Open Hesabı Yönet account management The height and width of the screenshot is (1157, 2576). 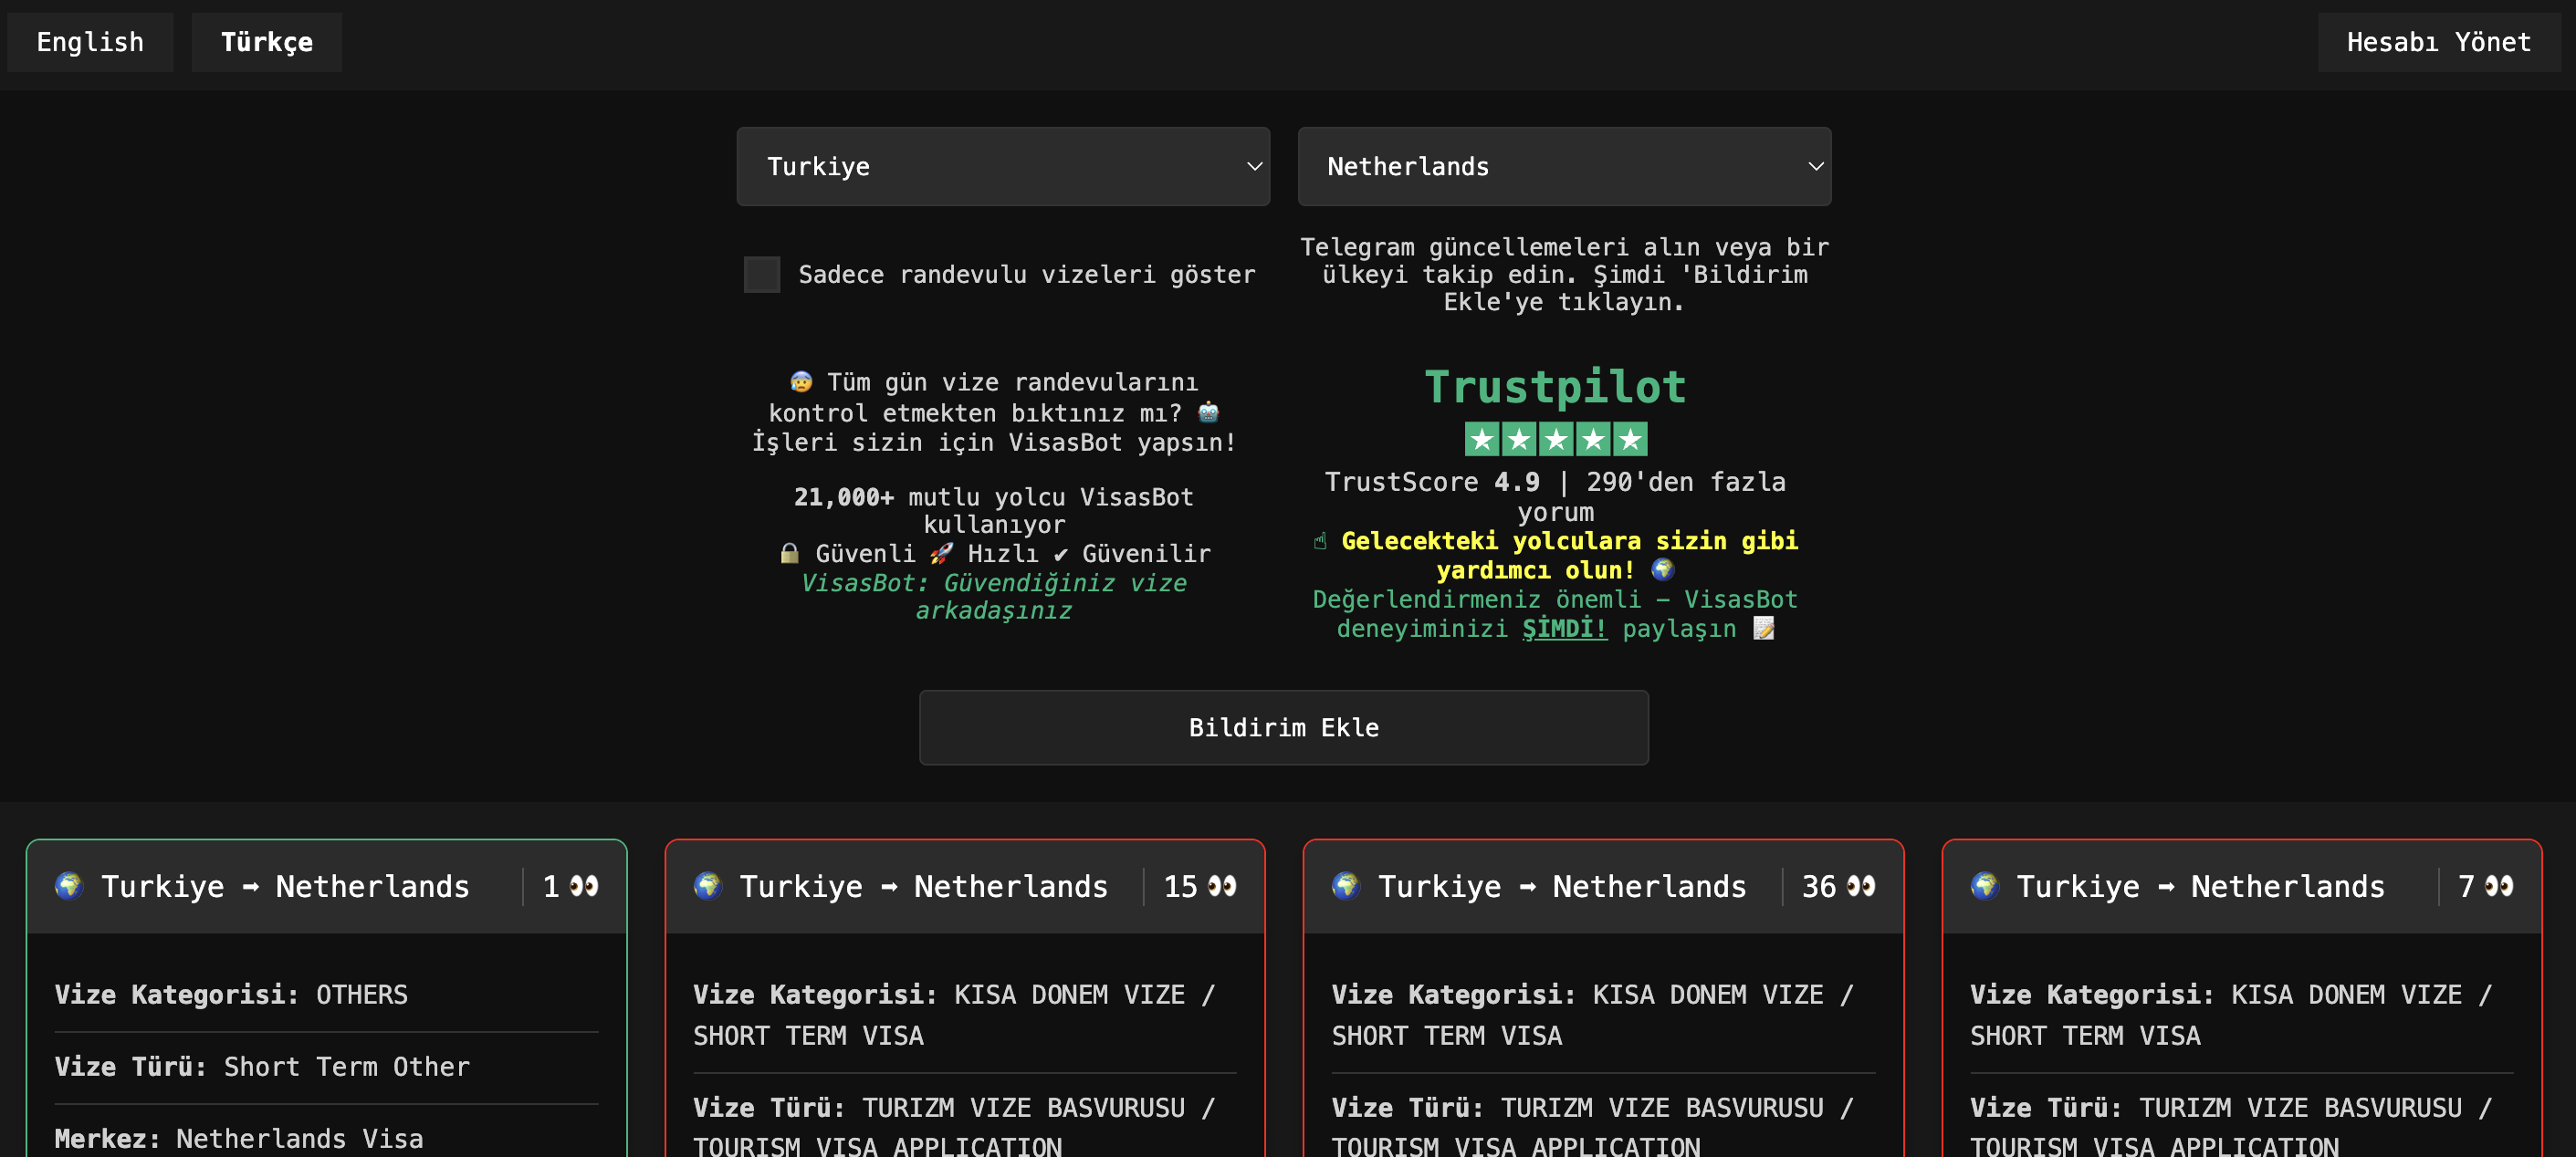(2438, 42)
